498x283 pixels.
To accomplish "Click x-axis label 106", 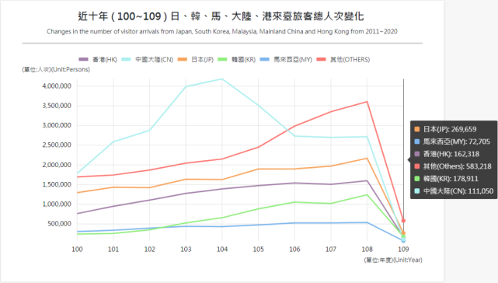I will [294, 250].
